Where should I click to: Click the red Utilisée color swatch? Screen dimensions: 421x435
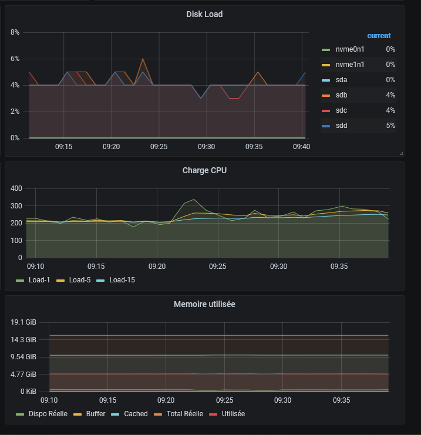pyautogui.click(x=213, y=414)
